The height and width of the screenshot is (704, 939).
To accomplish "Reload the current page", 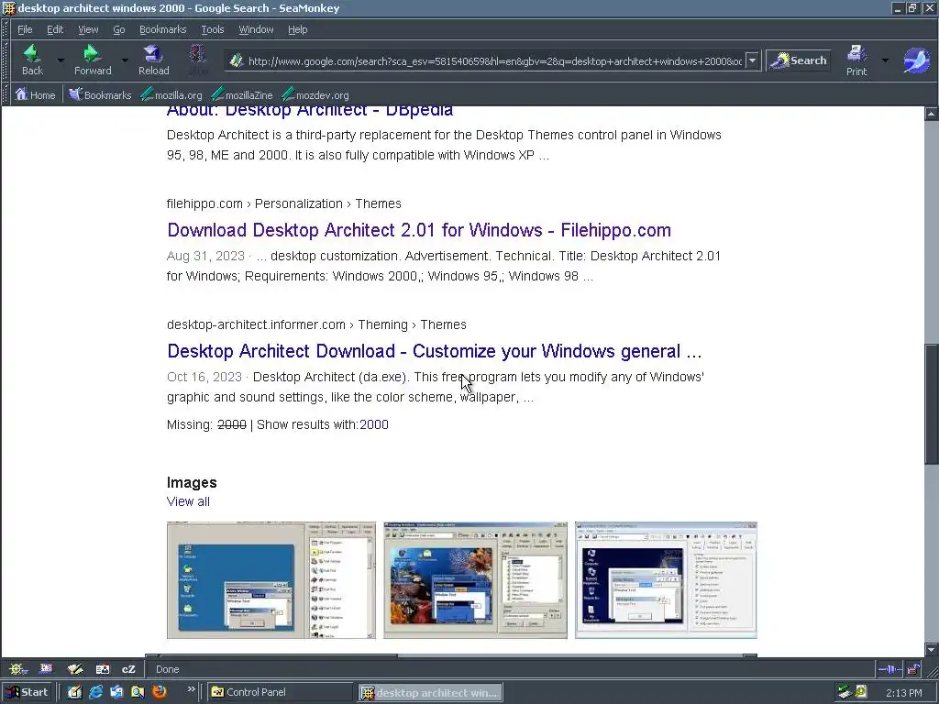I will [153, 60].
